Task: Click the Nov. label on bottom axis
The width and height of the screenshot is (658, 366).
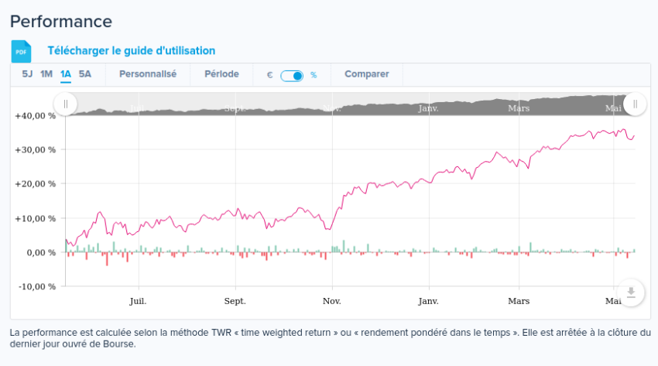Action: coord(332,301)
